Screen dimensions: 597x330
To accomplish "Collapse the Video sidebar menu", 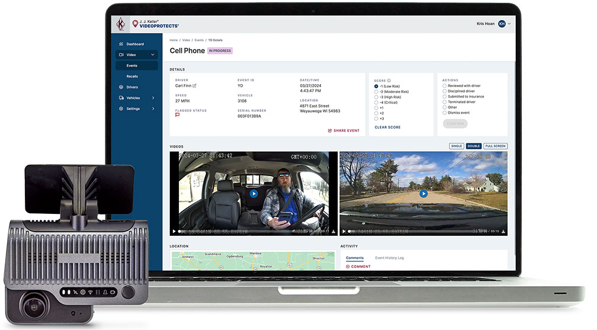I will (x=153, y=55).
